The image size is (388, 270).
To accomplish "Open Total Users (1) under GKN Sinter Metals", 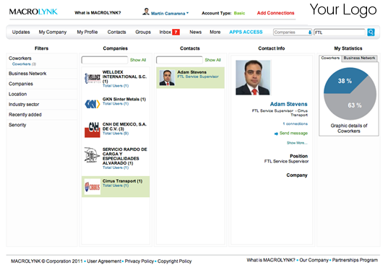I will tap(116, 104).
